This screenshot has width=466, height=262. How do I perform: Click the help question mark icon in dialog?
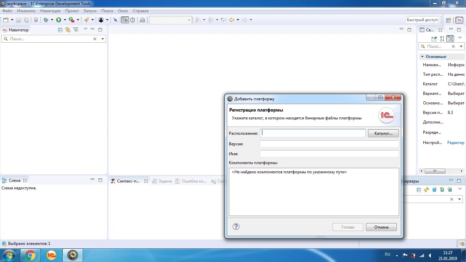click(236, 227)
